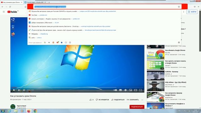Search bookmarks using the blue star shortcut
Image resolution: width=201 pixels, height=113 pixels.
point(62,42)
